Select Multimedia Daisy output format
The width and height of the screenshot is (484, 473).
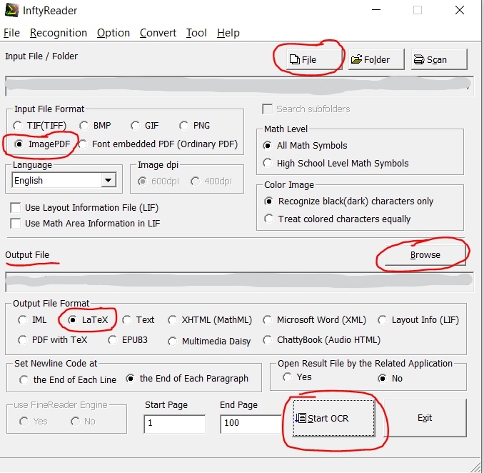coord(209,342)
